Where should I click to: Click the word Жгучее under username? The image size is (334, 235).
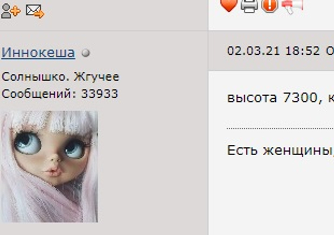pyautogui.click(x=96, y=77)
